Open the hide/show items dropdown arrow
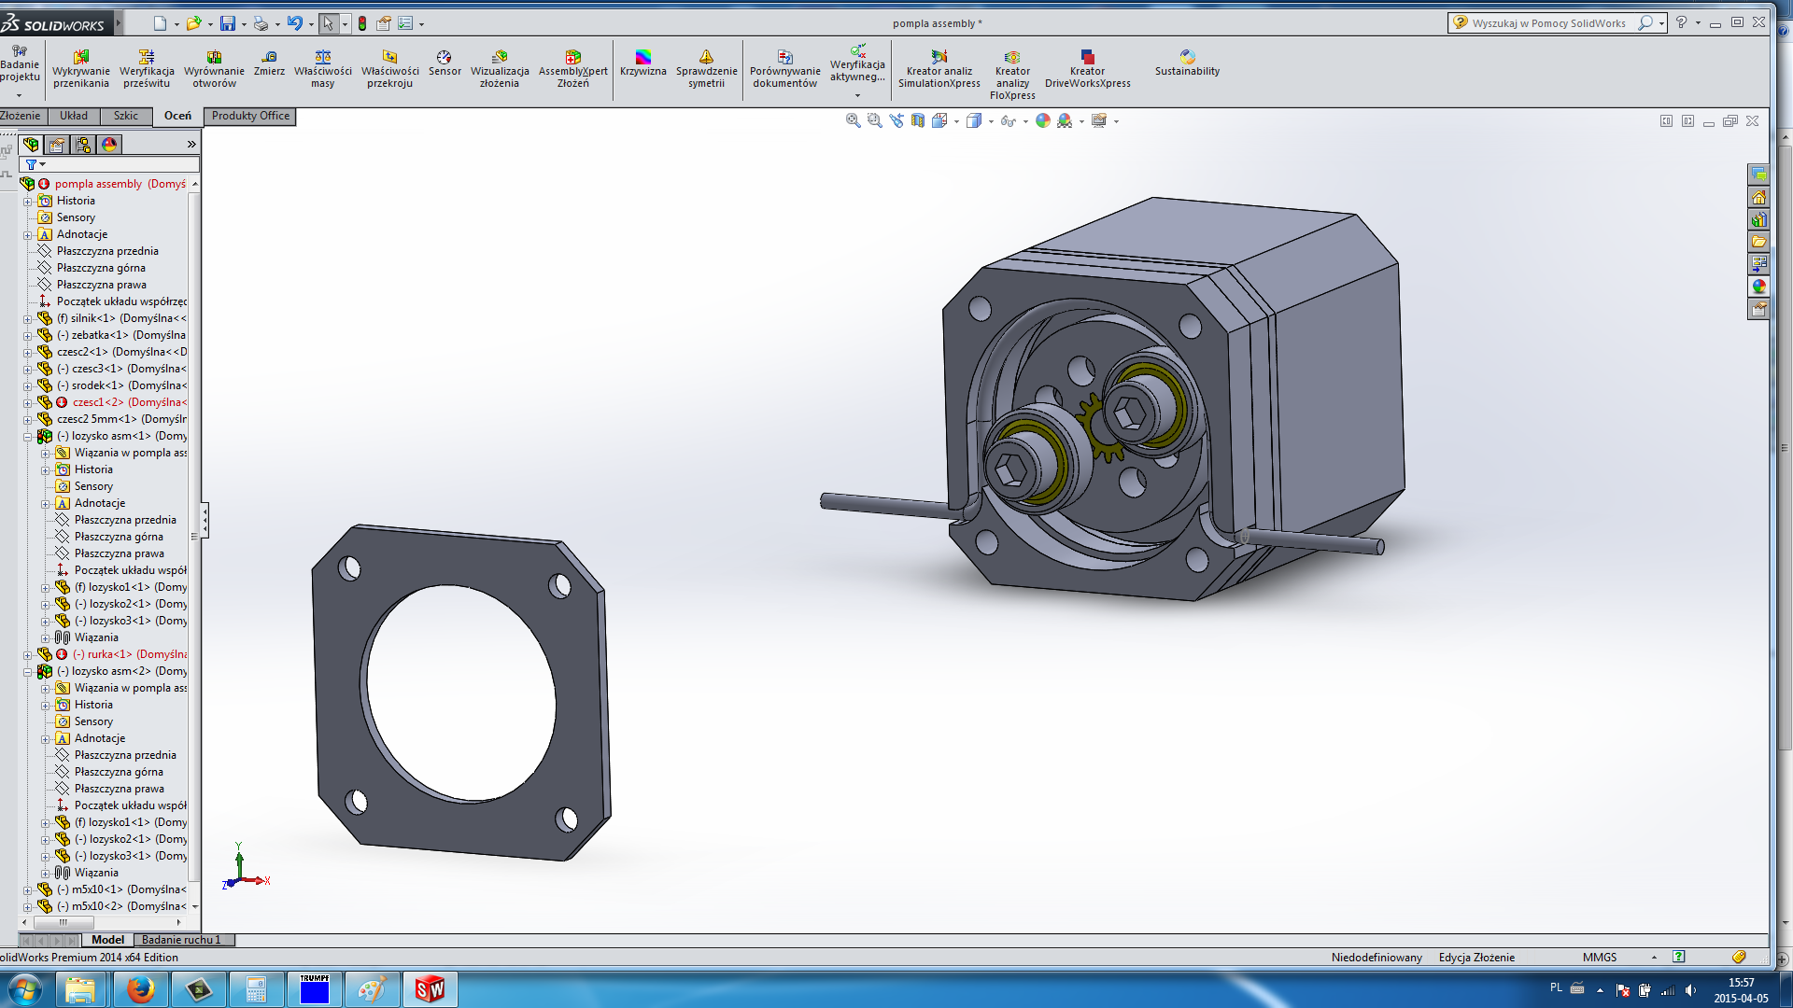 click(x=1025, y=121)
